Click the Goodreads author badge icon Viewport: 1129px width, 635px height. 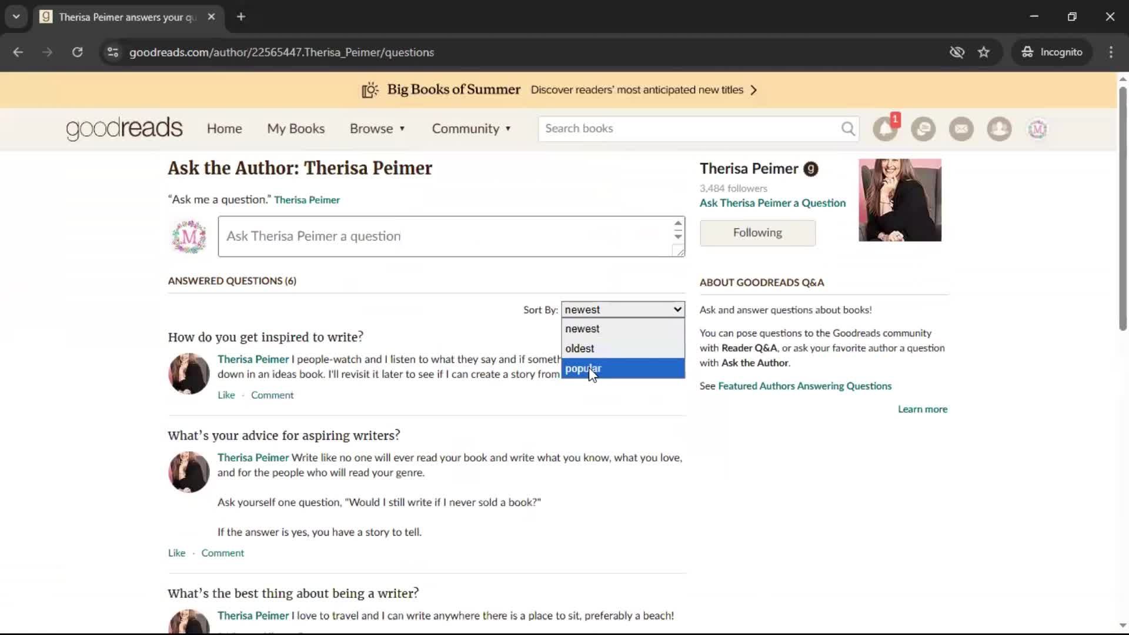pyautogui.click(x=811, y=169)
